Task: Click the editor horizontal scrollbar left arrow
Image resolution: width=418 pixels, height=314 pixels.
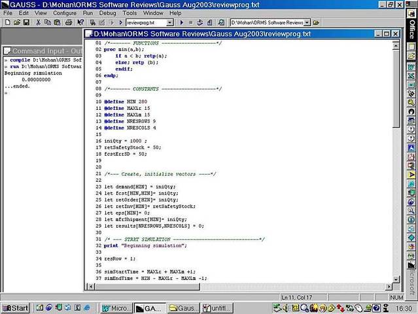Action: (91, 287)
